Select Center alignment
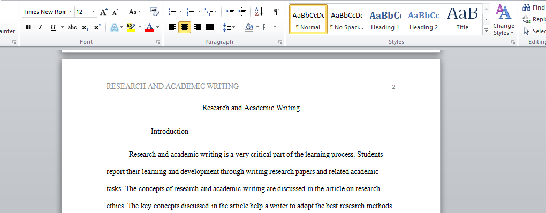Screen dimensions: 546x213 pos(185,27)
